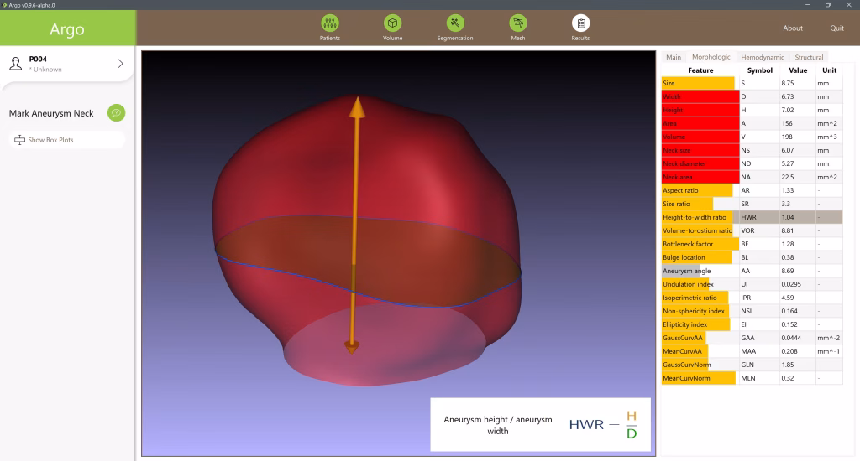Viewport: 860px width, 461px height.
Task: Open the Segmentation tools icon
Action: (x=454, y=23)
